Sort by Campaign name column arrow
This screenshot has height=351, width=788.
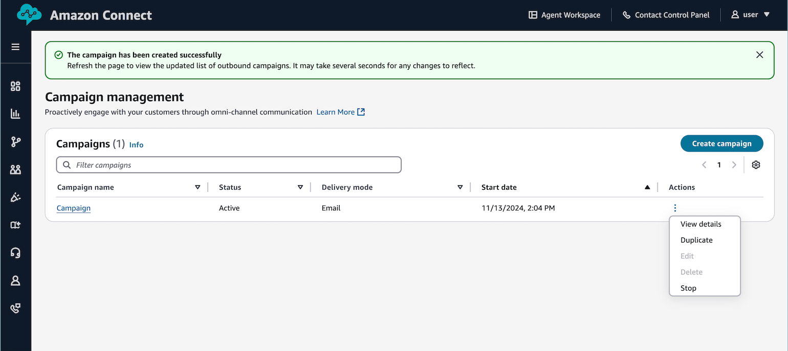pos(198,187)
